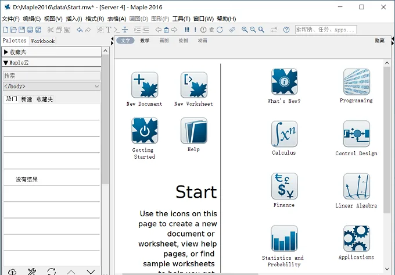Viewport: 395px width, 275px height.
Task: Open the Control Design icon
Action: [357, 134]
